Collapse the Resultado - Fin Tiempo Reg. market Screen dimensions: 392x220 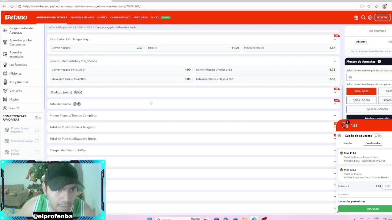(335, 39)
